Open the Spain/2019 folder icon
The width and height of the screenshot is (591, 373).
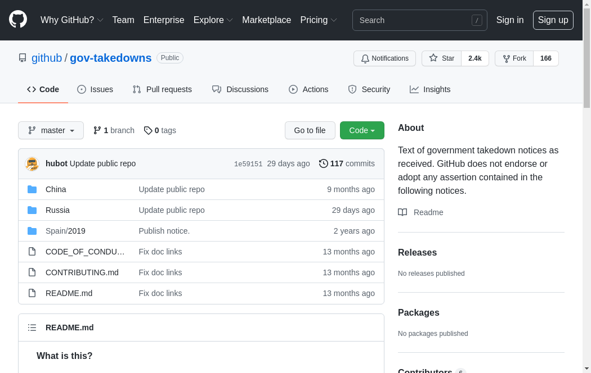point(32,231)
